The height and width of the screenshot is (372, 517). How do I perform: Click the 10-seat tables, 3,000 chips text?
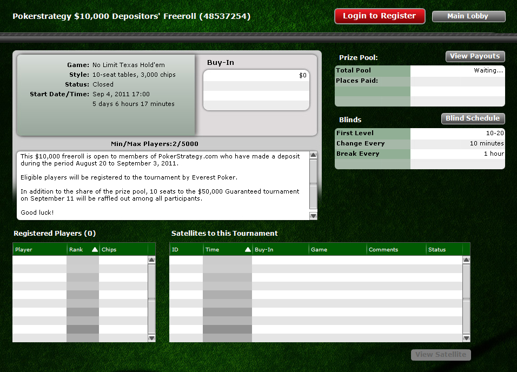[134, 75]
